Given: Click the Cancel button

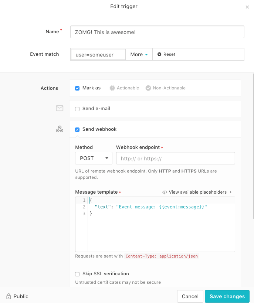Looking at the screenshot, I should 190,296.
